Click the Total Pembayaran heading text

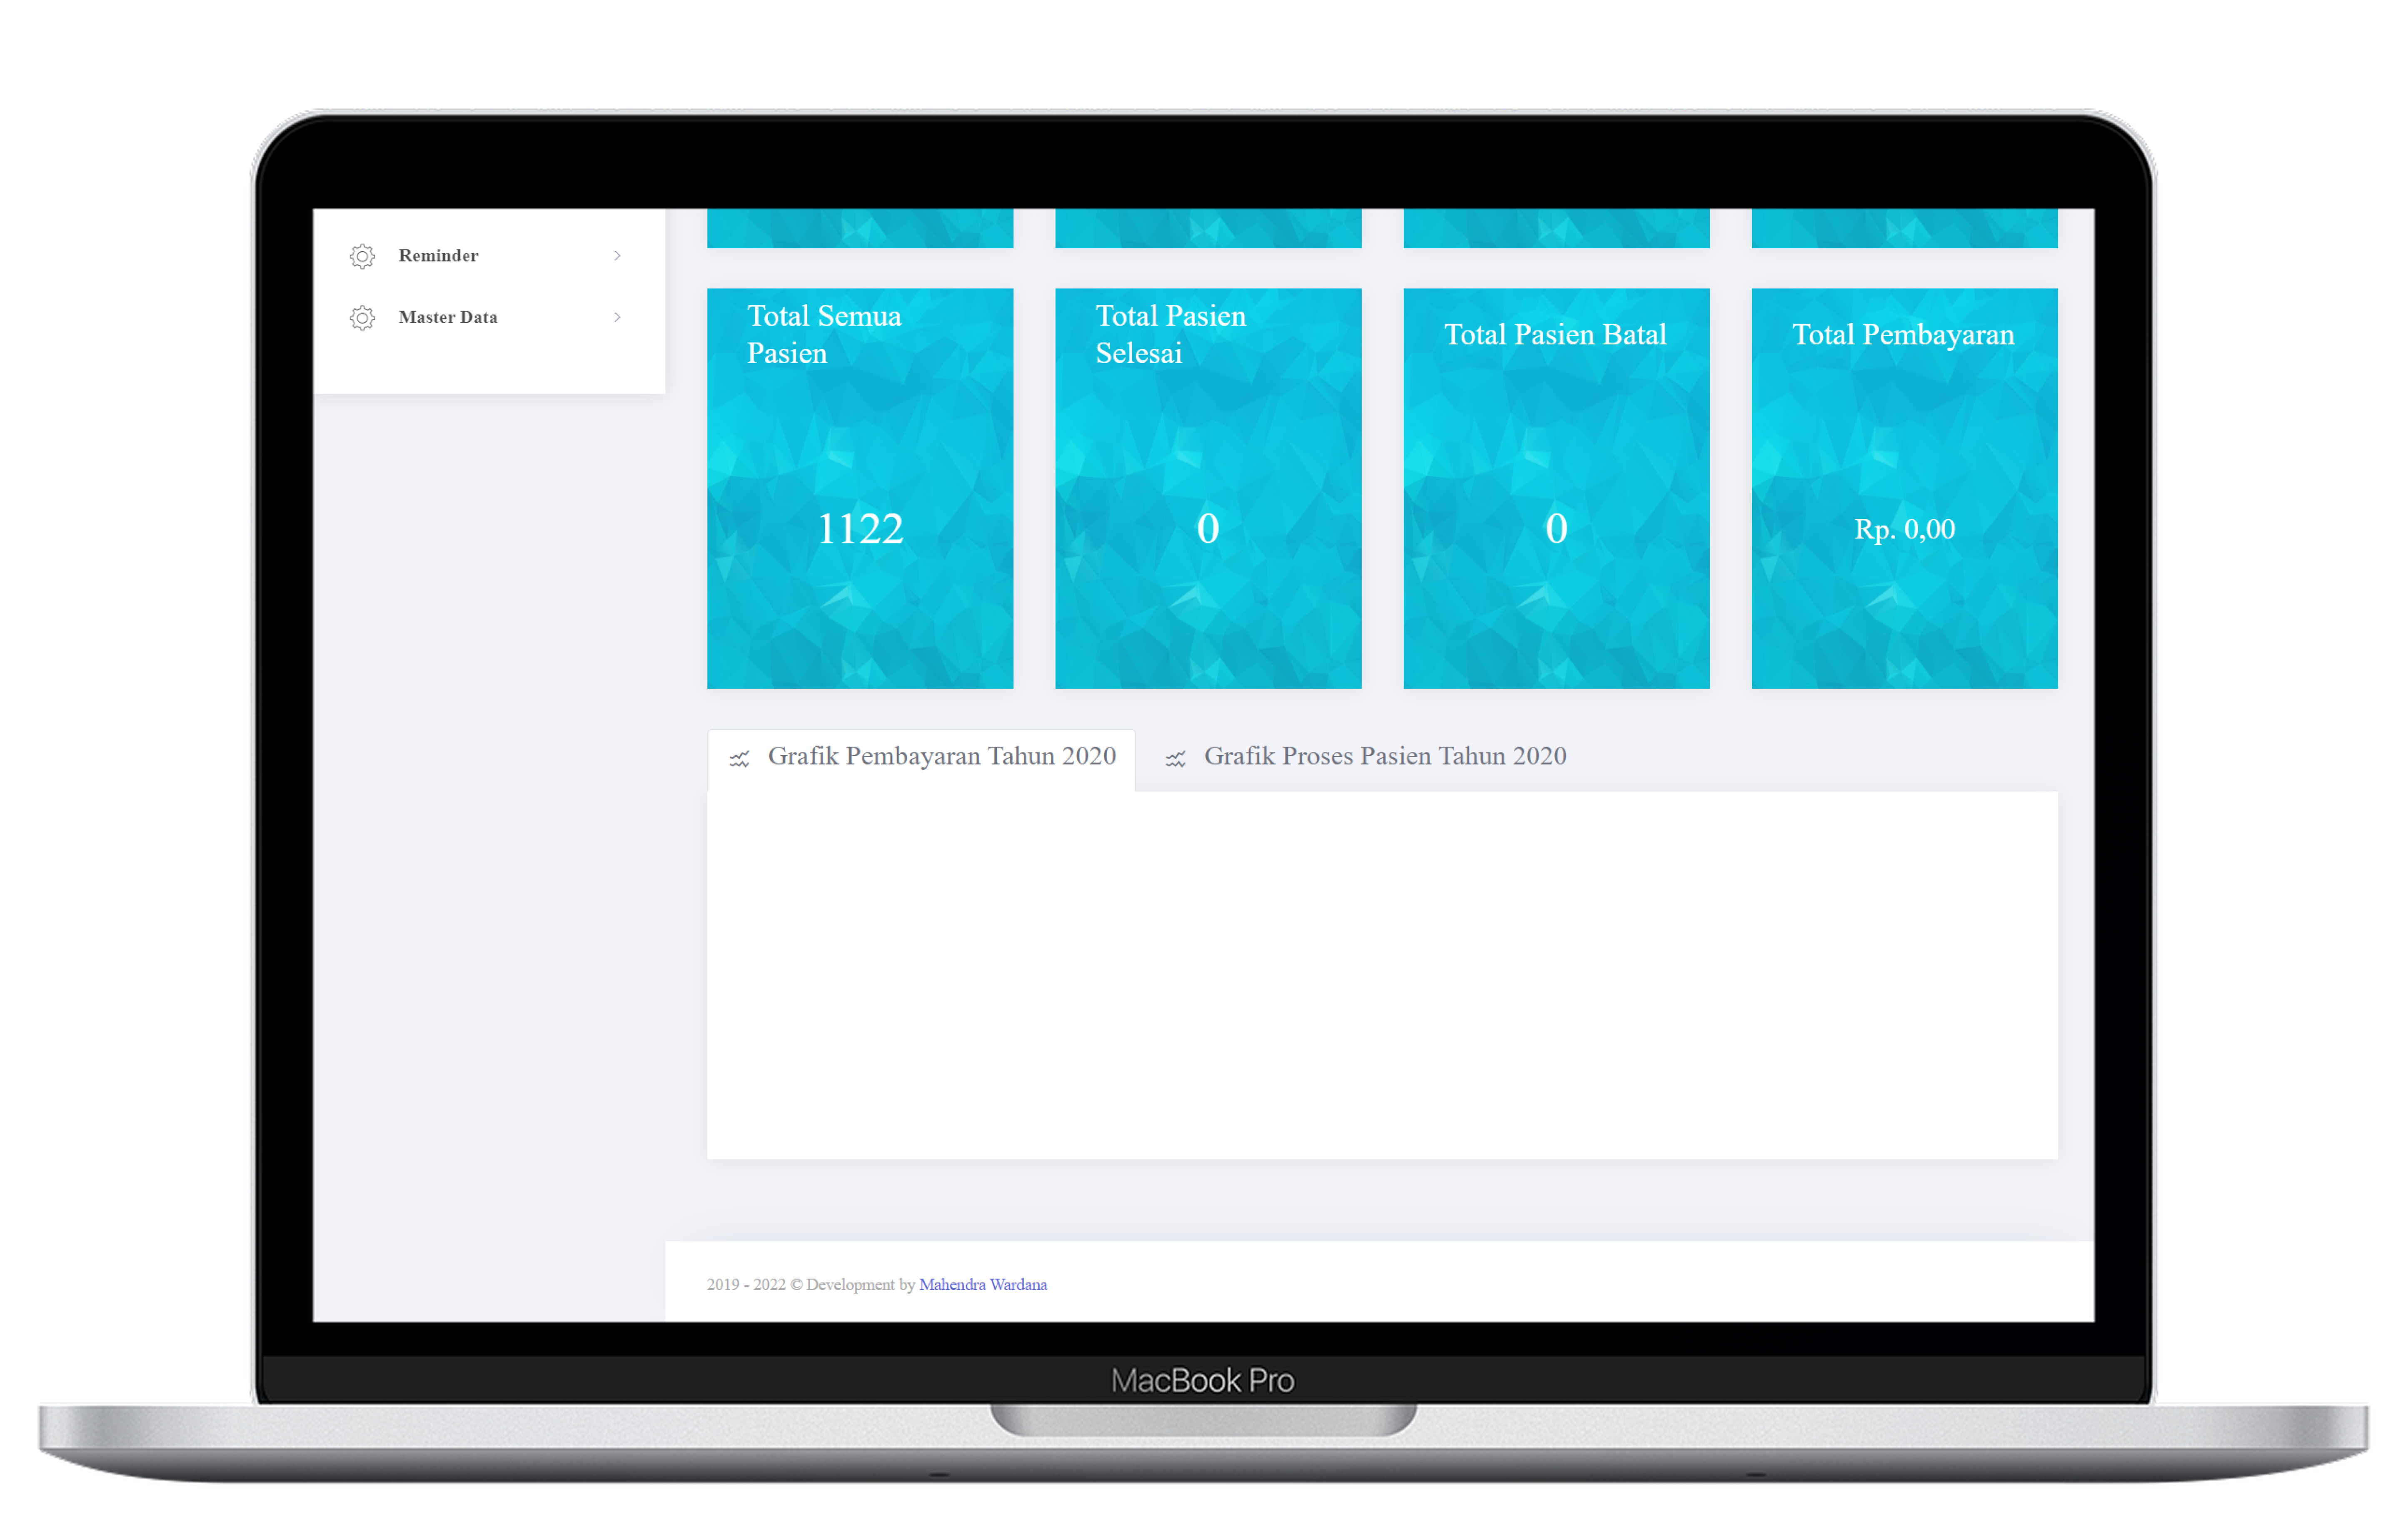tap(1904, 335)
